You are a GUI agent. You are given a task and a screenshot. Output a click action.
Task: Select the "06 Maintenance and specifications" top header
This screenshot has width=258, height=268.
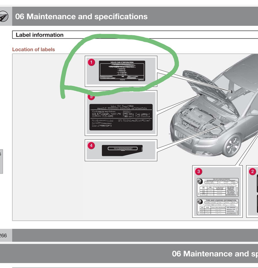81,16
